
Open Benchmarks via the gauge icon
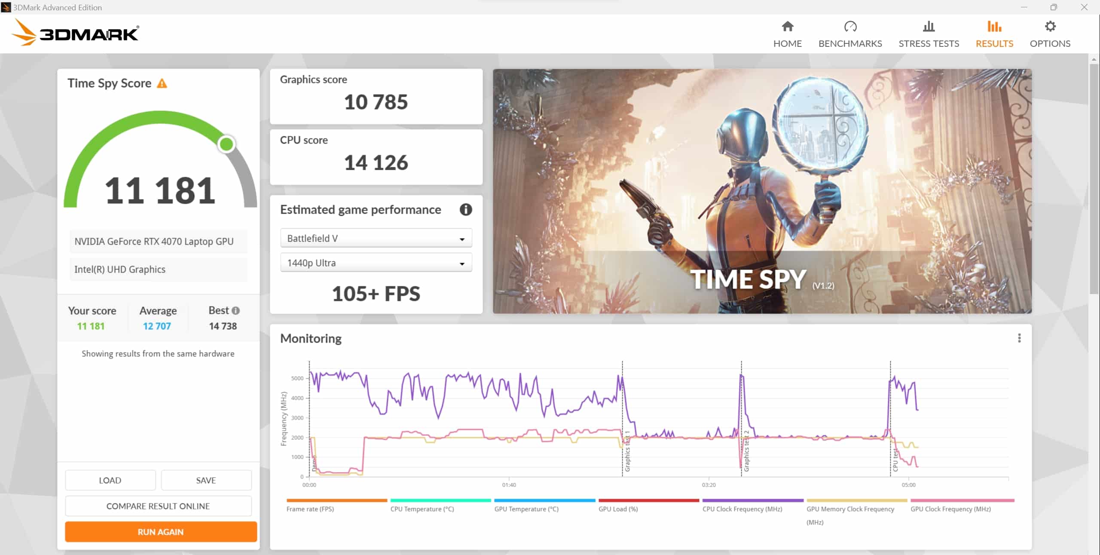(x=850, y=27)
